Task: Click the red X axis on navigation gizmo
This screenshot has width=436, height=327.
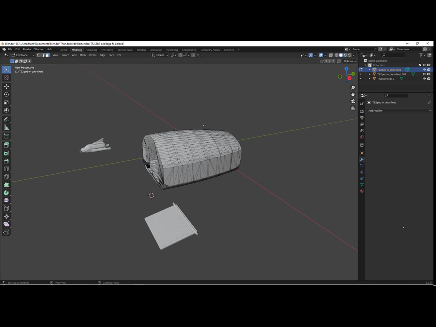Action: (x=349, y=78)
